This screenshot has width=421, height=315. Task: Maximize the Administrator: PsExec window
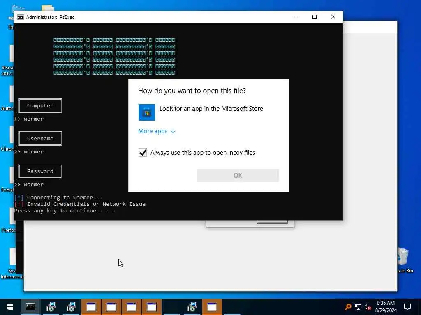pyautogui.click(x=315, y=17)
